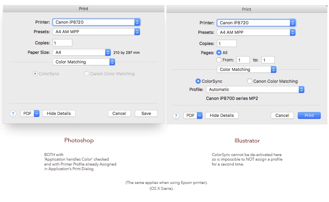329x202 pixels.
Task: Open Color Matching pane dropdown in Illustrator dialog
Action: tap(247, 69)
